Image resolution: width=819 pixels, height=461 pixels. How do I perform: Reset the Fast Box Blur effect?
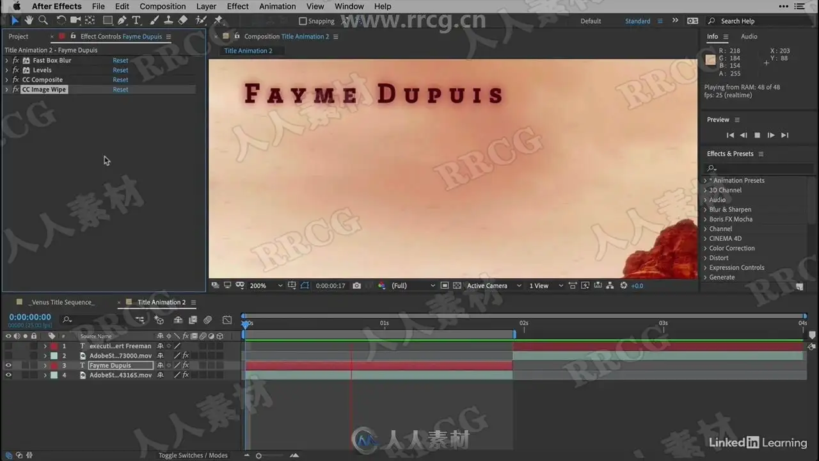pos(120,60)
